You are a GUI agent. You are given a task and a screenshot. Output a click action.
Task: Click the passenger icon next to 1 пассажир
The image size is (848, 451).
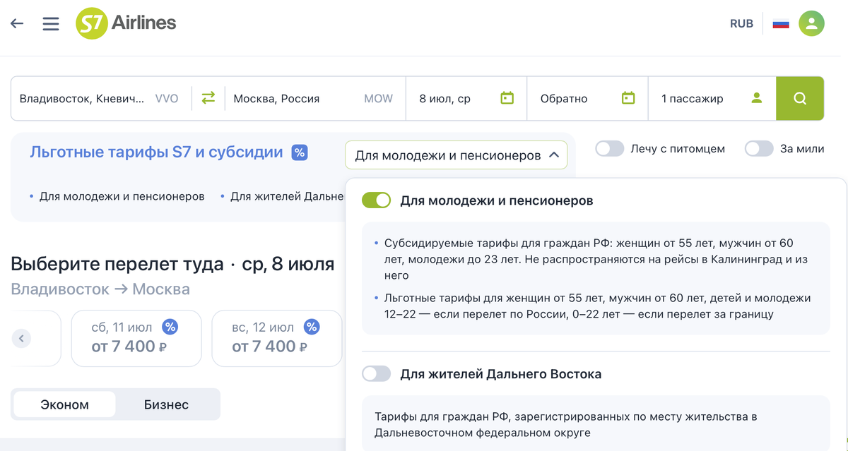click(755, 98)
